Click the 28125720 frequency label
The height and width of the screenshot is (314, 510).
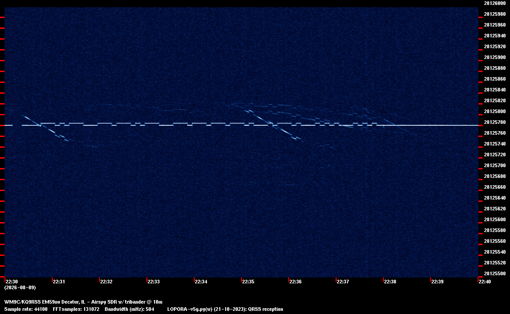[x=495, y=155]
